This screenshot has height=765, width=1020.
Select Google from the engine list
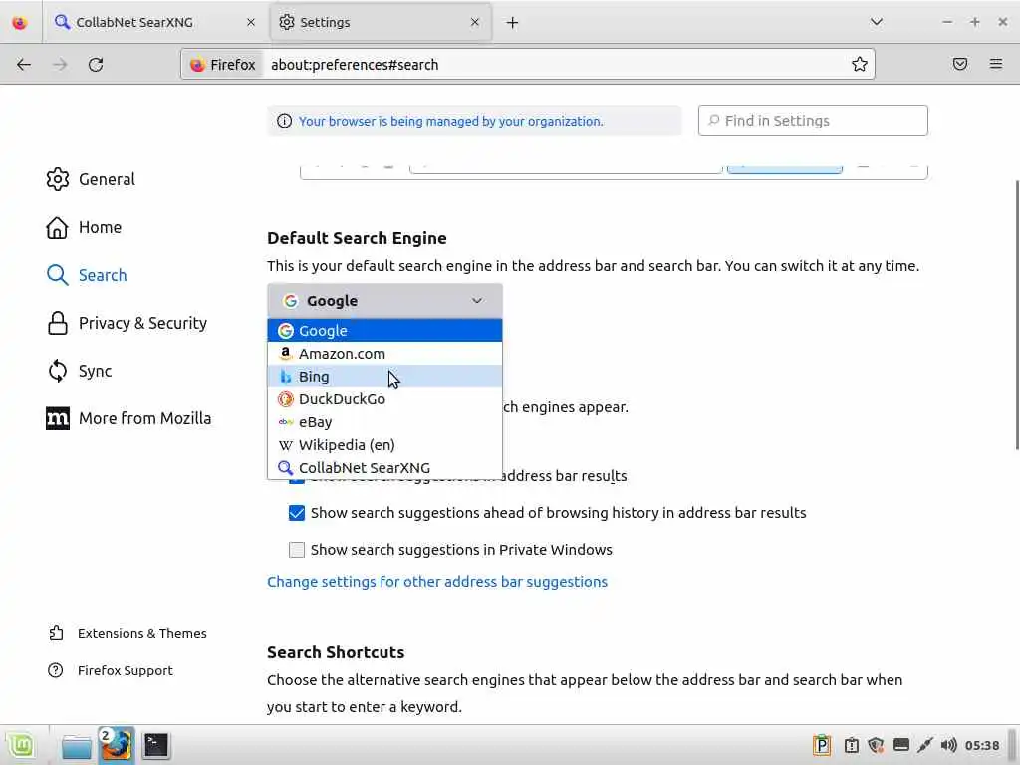tap(384, 331)
